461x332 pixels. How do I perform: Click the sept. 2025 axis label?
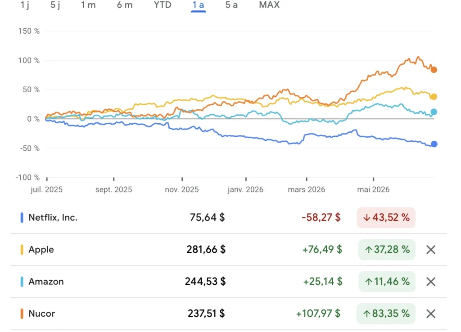coord(114,189)
